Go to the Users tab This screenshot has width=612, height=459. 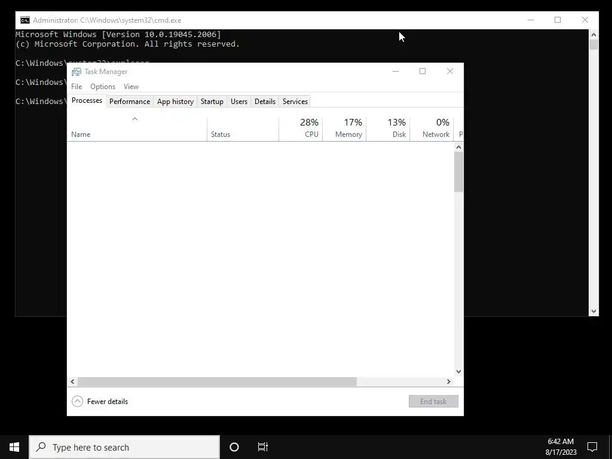[x=239, y=102]
